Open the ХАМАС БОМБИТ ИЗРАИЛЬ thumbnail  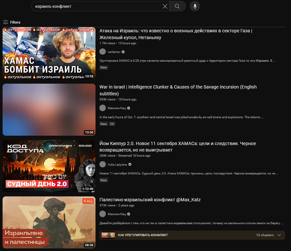click(x=49, y=53)
